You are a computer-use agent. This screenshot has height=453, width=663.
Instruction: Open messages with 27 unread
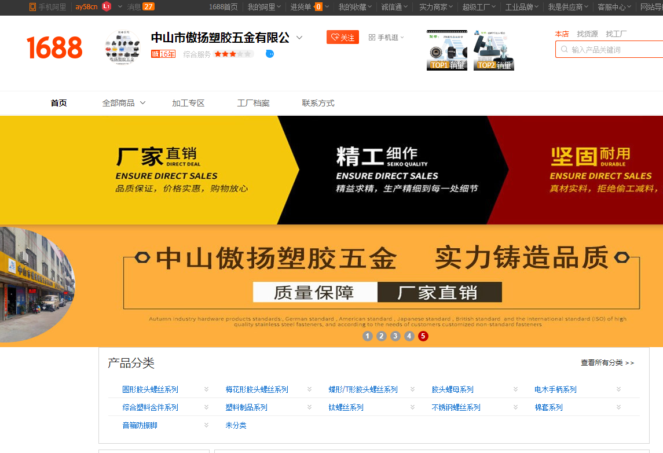point(140,7)
